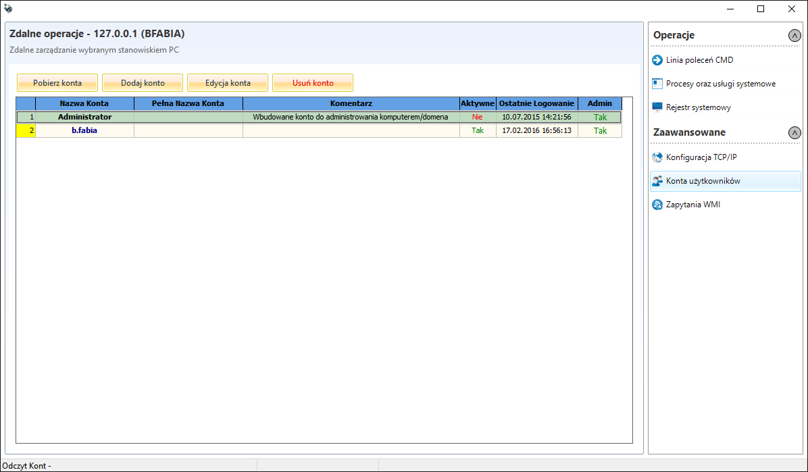Select the b.fabia account row
Screen dimensions: 808x472
tap(84, 130)
